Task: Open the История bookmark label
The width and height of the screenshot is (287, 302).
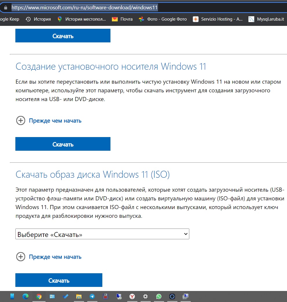Action: [42, 19]
